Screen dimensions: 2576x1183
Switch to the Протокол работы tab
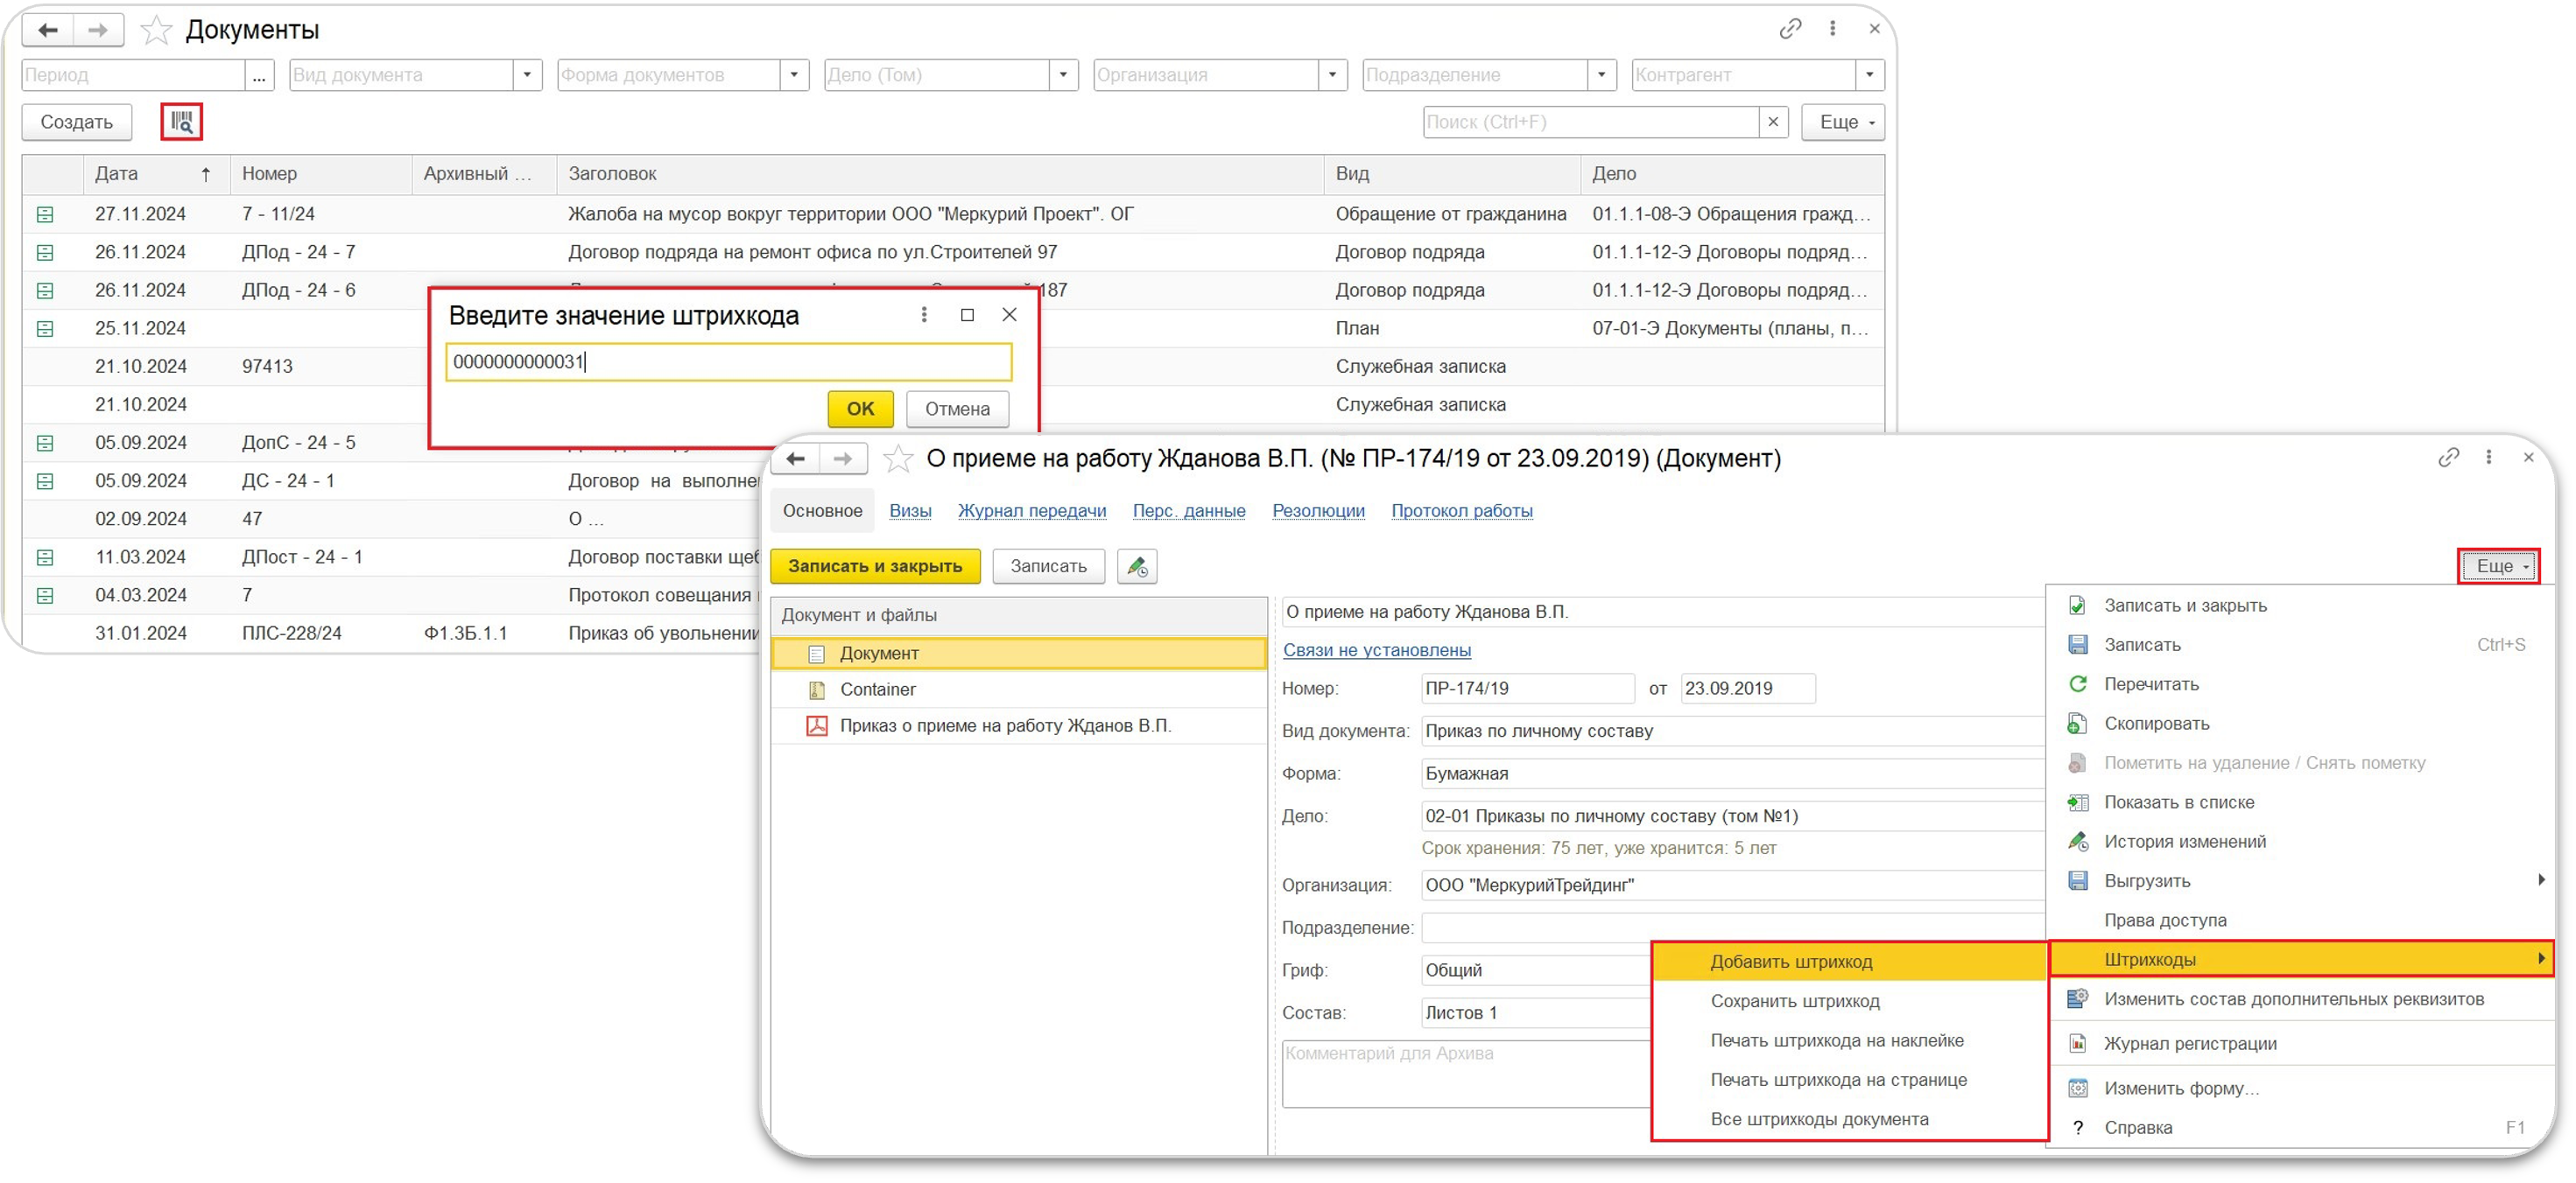1461,511
